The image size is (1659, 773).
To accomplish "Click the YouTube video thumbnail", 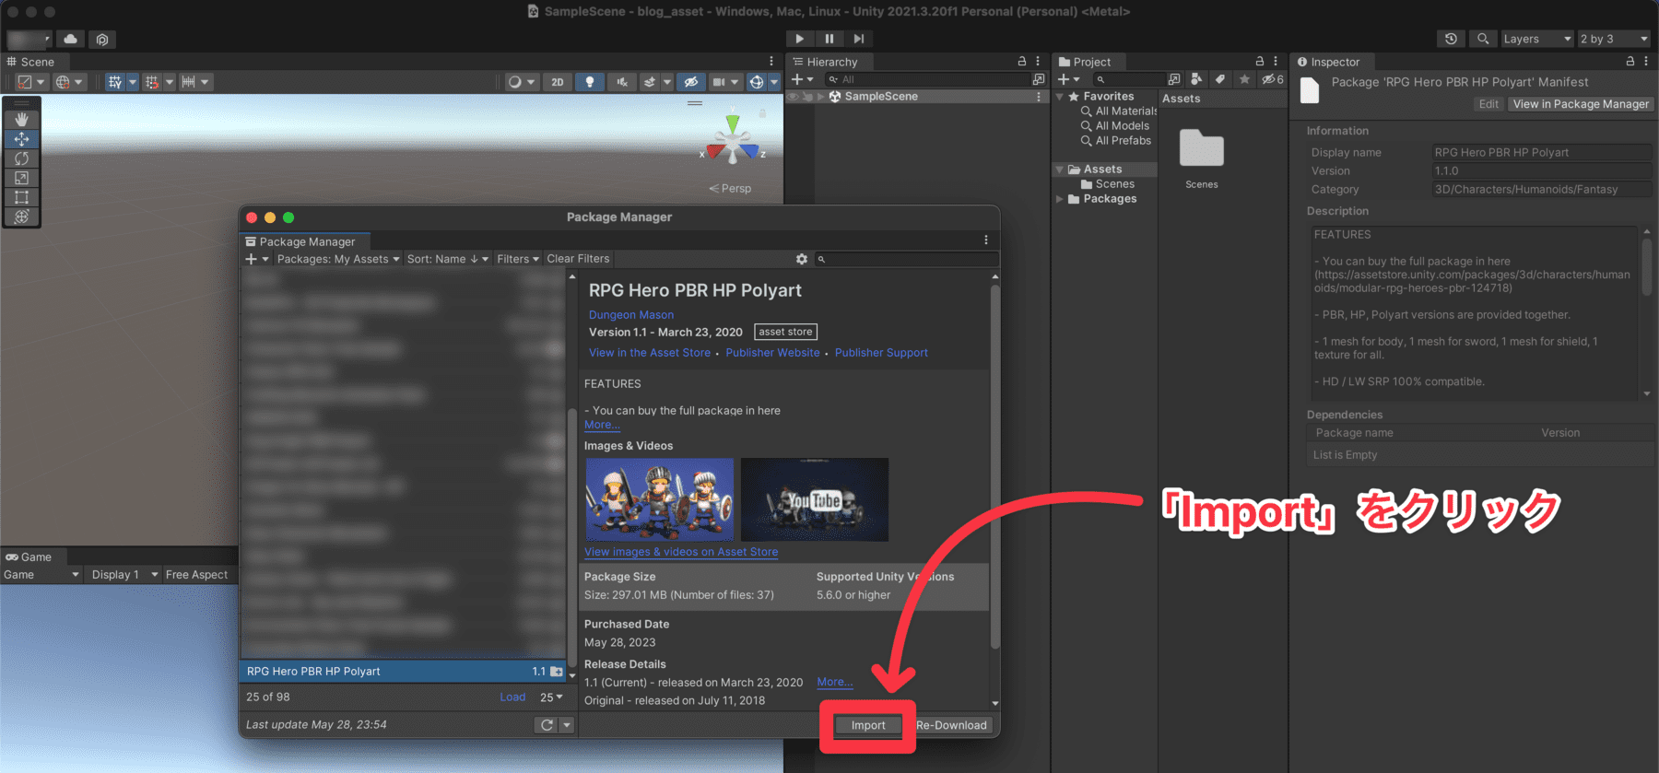I will [x=815, y=499].
